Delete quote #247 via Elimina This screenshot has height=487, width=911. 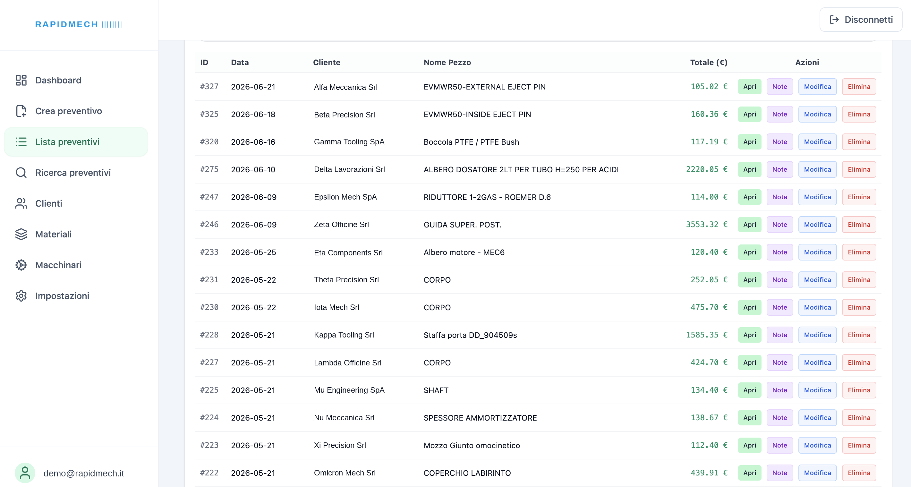(859, 197)
